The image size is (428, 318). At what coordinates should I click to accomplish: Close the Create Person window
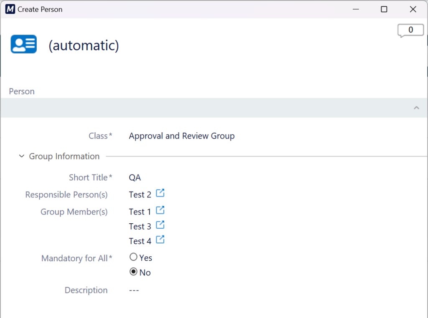[x=413, y=9]
